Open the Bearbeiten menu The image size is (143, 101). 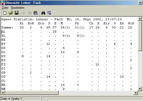[x=18, y=8]
